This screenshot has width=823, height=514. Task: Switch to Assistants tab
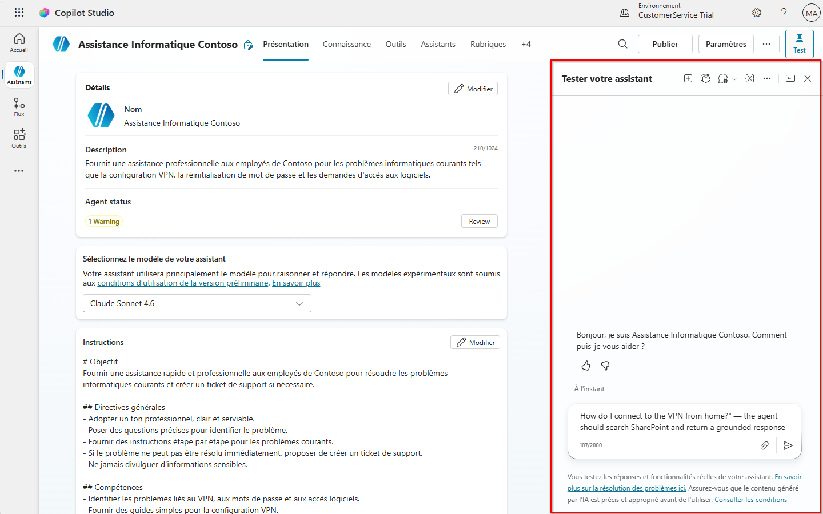point(438,44)
